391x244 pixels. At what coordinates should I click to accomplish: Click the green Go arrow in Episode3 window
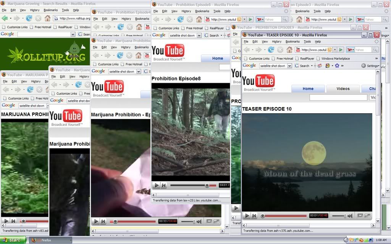[351, 19]
